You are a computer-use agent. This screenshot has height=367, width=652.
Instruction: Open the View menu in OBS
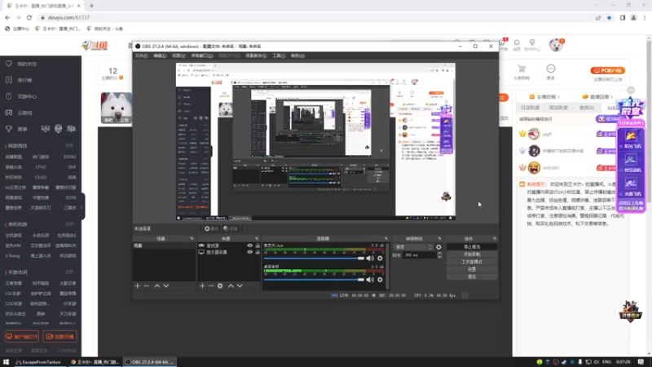click(x=178, y=55)
